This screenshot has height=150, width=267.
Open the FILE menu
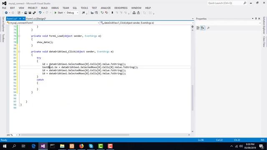coord(4,8)
